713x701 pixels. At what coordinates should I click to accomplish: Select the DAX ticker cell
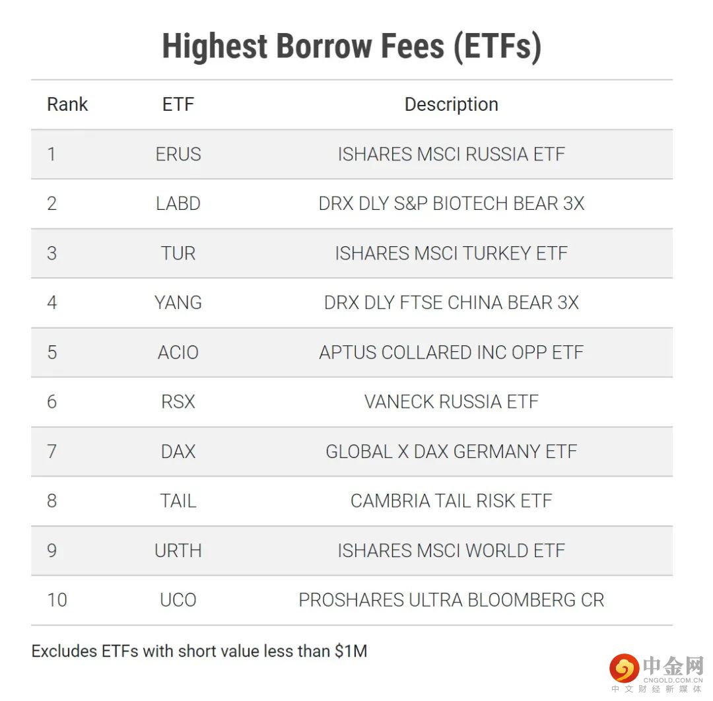point(178,451)
